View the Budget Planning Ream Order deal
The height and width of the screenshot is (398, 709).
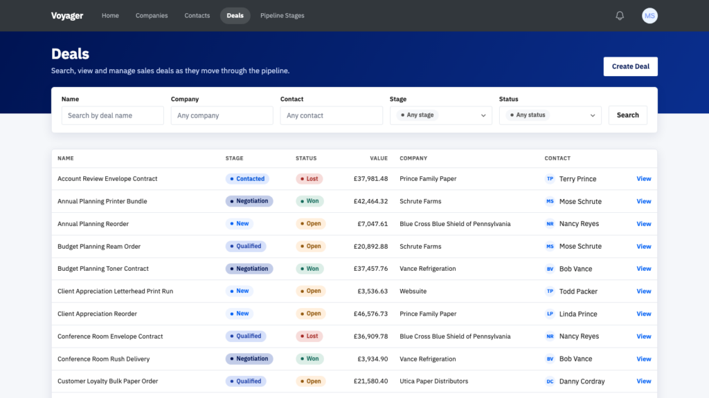(x=644, y=247)
